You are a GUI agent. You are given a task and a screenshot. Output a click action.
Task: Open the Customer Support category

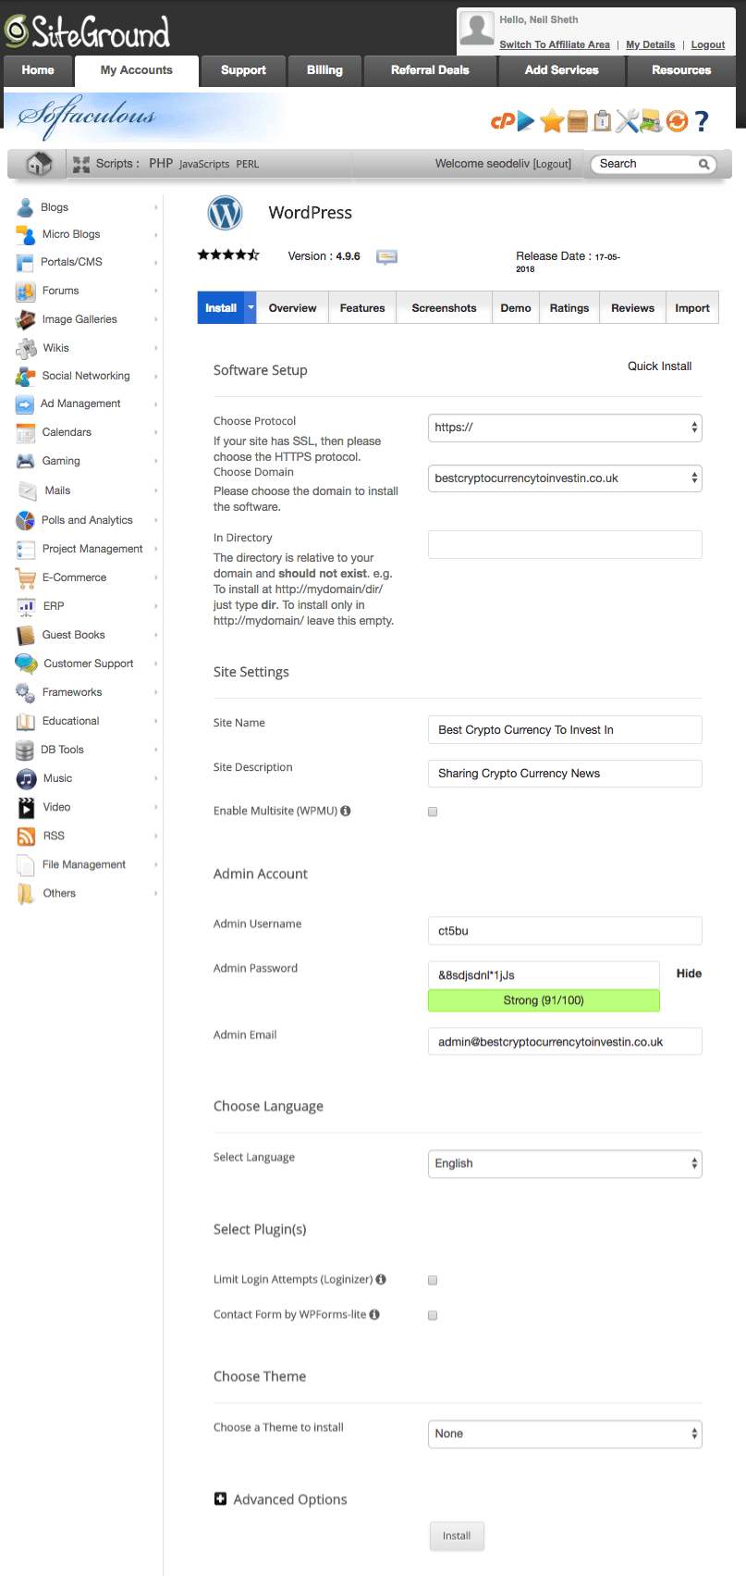(87, 664)
